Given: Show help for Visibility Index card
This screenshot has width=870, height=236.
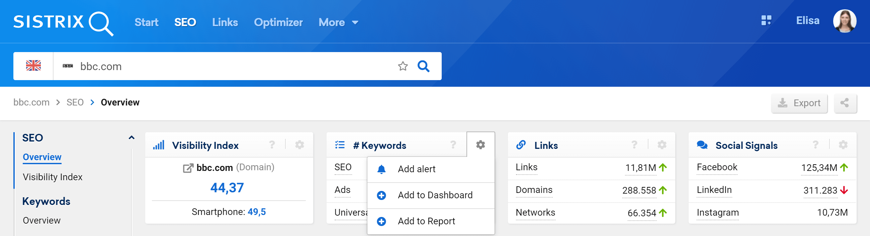Looking at the screenshot, I should (272, 145).
